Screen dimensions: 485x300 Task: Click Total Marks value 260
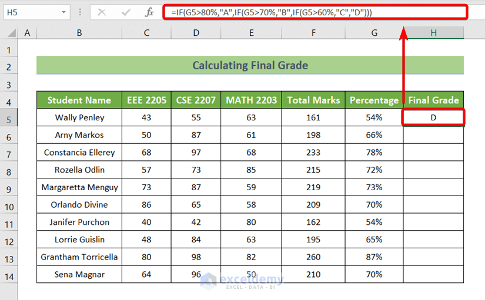point(313,257)
